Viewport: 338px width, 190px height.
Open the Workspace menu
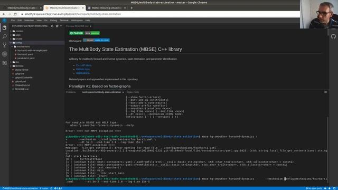[77, 21]
